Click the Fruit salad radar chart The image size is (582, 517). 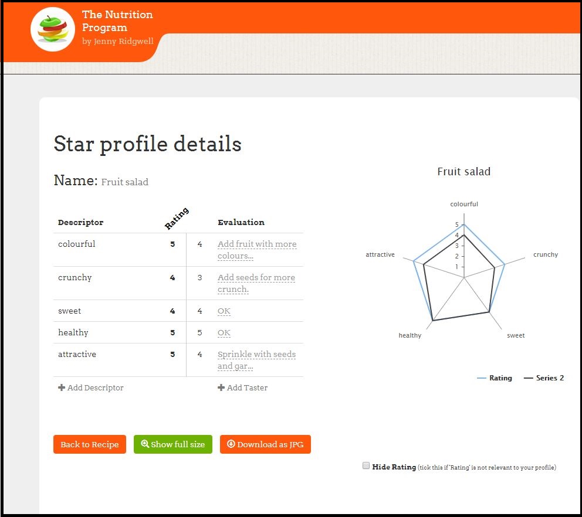click(463, 275)
